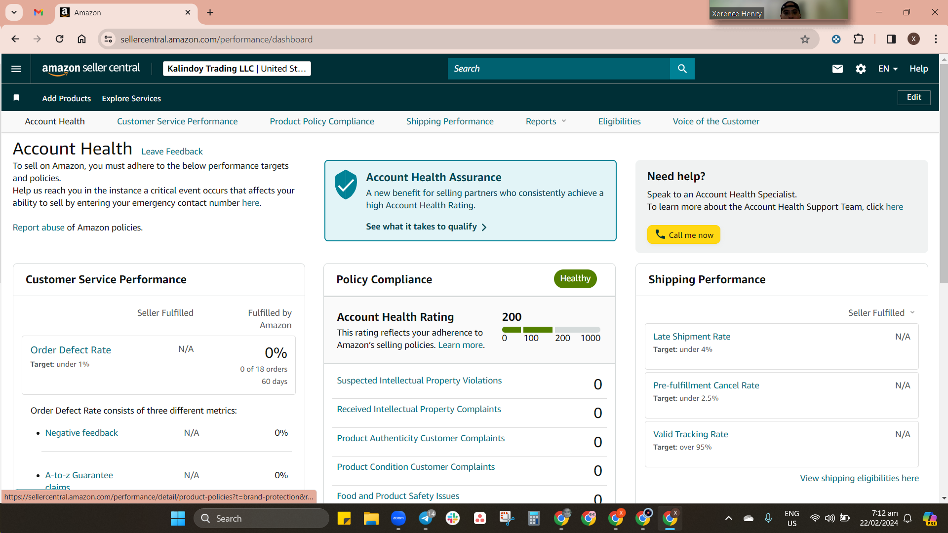Select the Account Health tab
The height and width of the screenshot is (533, 948).
[x=55, y=121]
